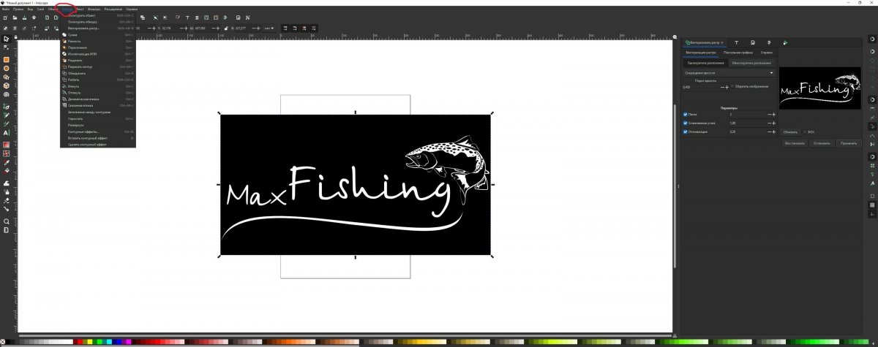Increase the Оптимизация value with plus

tap(773, 131)
